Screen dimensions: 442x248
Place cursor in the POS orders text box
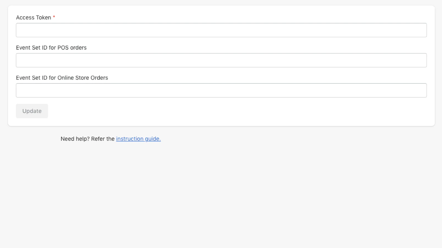point(221,60)
